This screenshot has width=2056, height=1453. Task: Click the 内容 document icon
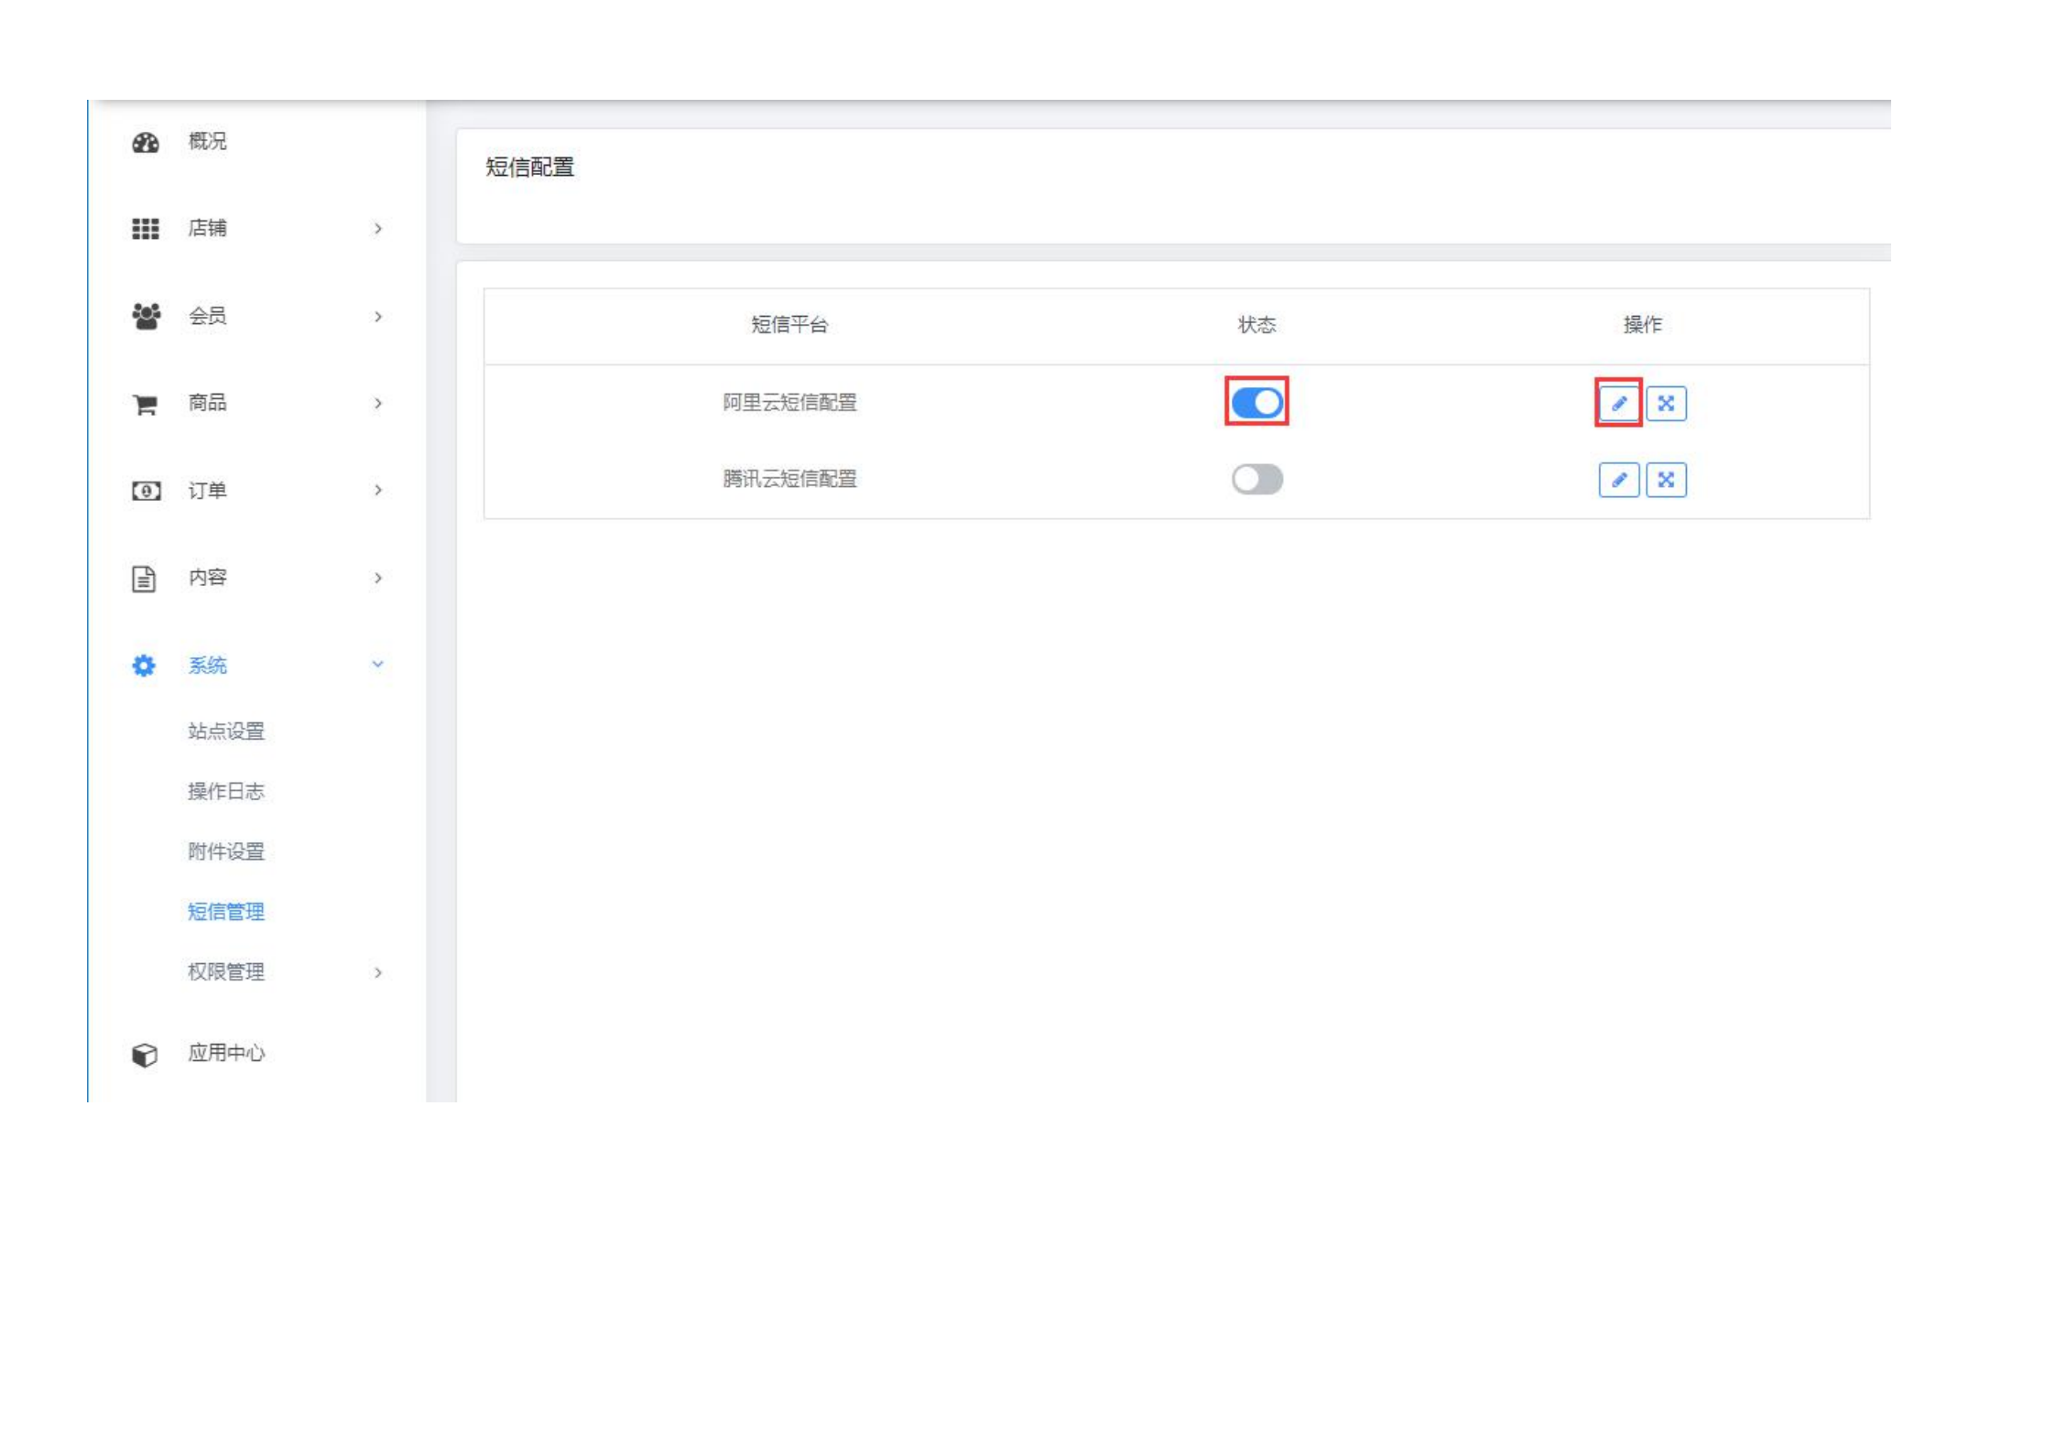[x=144, y=579]
